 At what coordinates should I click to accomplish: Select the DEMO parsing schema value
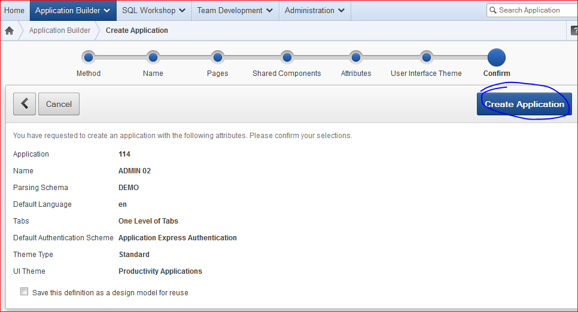pos(129,188)
